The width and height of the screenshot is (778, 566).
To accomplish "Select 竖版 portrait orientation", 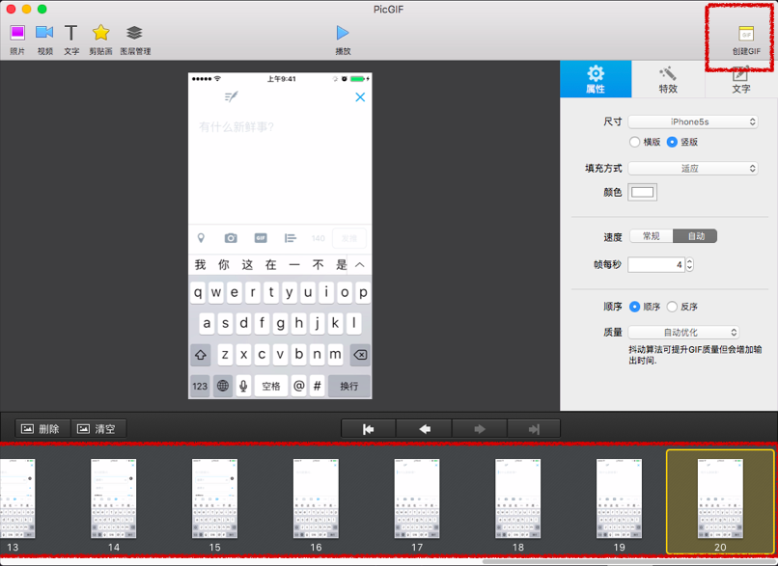I will (x=673, y=143).
